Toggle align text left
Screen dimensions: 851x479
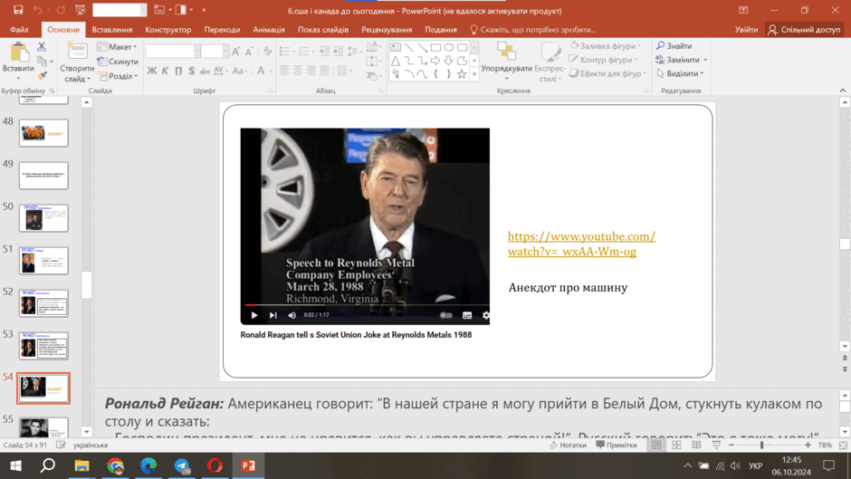click(284, 70)
